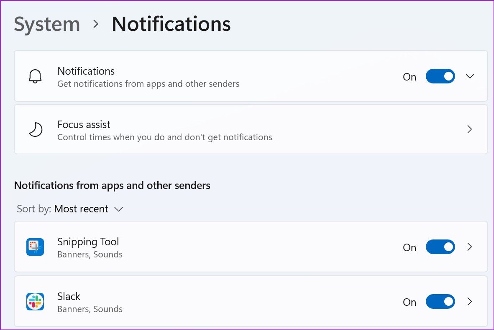Click the Notifications On label
The height and width of the screenshot is (330, 494).
(x=410, y=77)
